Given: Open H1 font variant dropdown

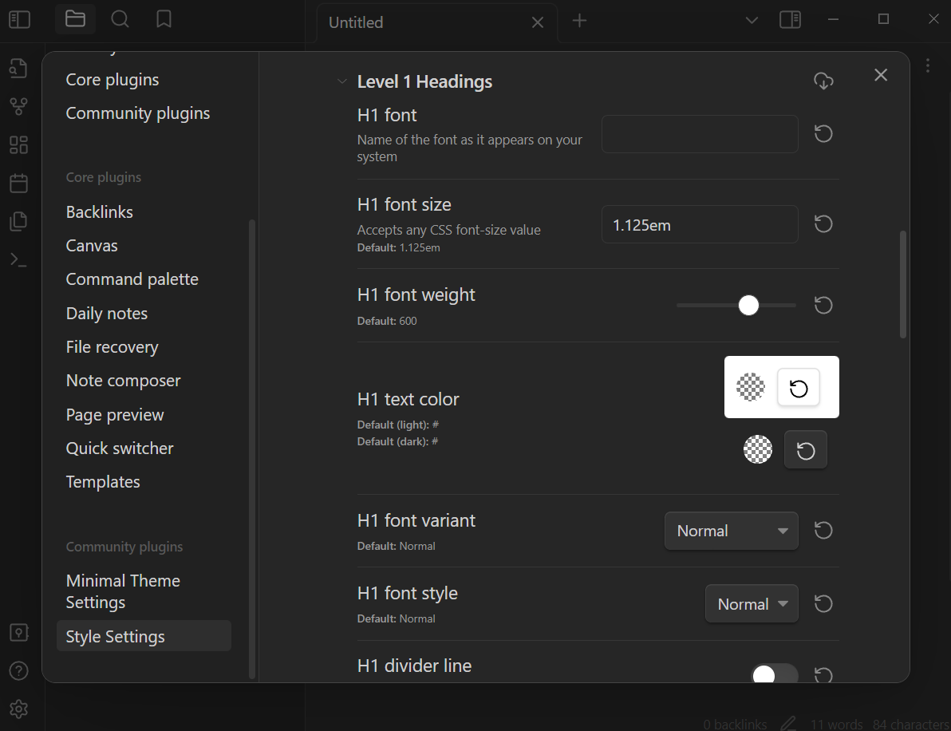Looking at the screenshot, I should (x=732, y=531).
